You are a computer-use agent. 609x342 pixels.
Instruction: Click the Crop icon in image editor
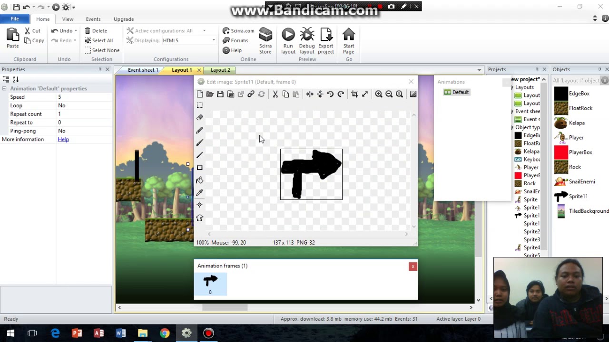pos(354,94)
